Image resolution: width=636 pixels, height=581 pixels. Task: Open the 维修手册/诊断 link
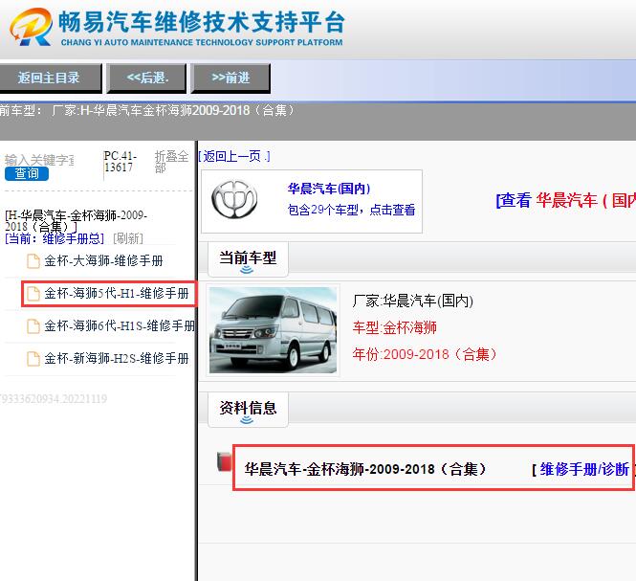(x=584, y=469)
